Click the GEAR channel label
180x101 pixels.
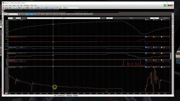click(12, 53)
